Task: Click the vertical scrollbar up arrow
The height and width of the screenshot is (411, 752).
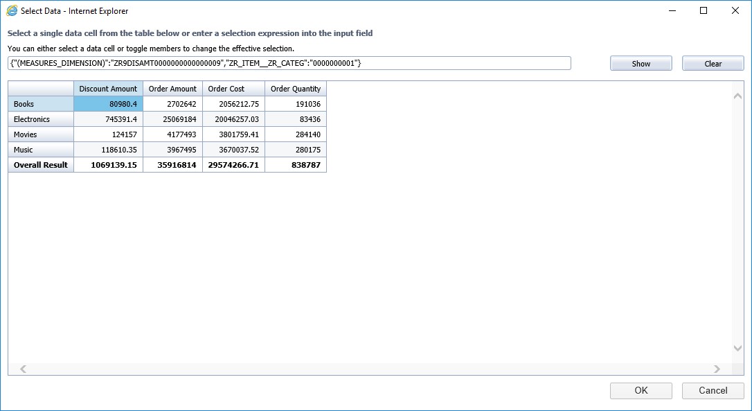Action: point(737,96)
